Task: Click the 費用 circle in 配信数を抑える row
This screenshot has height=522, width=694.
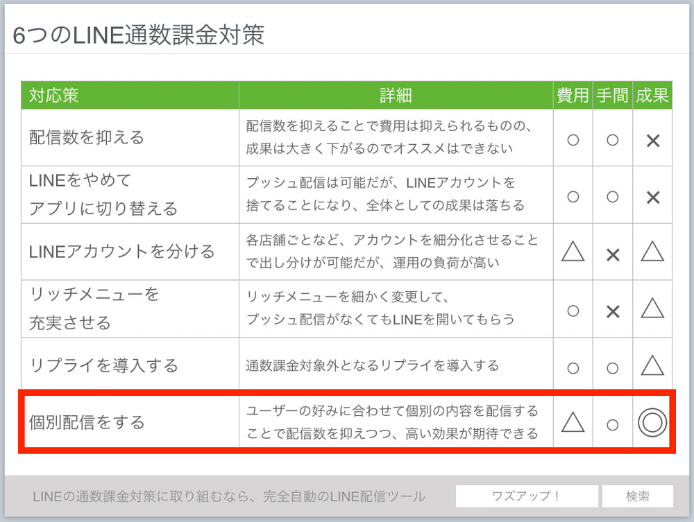Action: click(573, 140)
